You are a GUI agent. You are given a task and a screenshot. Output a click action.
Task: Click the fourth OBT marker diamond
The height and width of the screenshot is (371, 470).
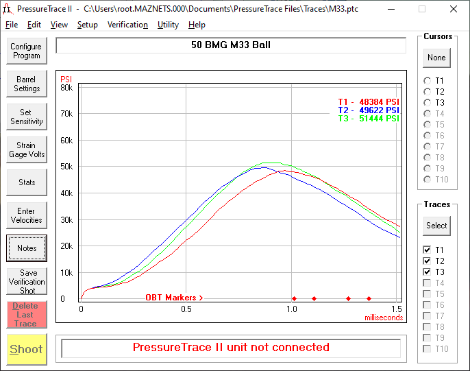[369, 298]
